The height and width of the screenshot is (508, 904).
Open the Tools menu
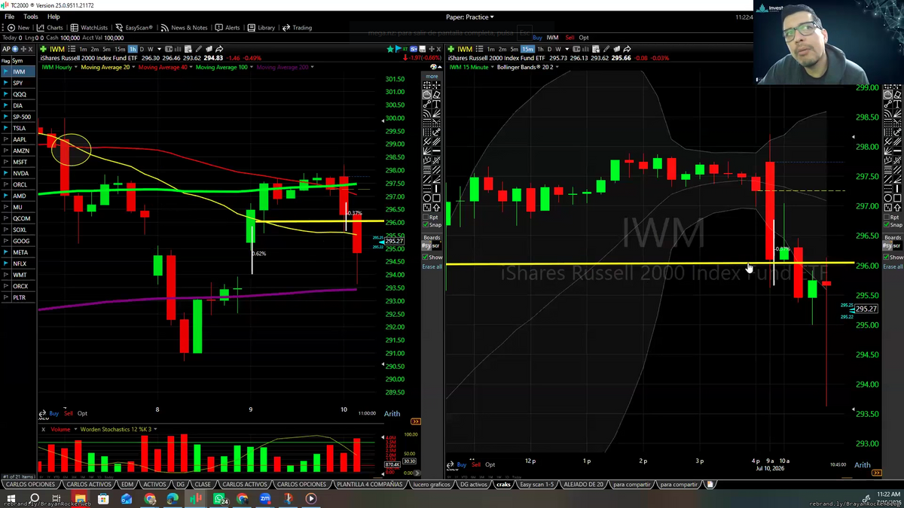(x=31, y=17)
